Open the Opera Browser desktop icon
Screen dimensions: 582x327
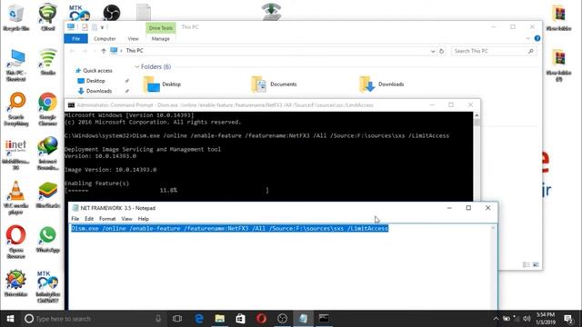[16, 242]
